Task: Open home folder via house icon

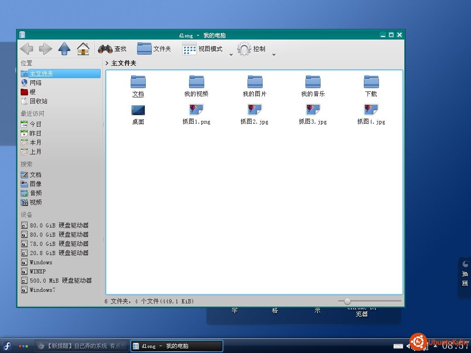Action: click(x=83, y=49)
